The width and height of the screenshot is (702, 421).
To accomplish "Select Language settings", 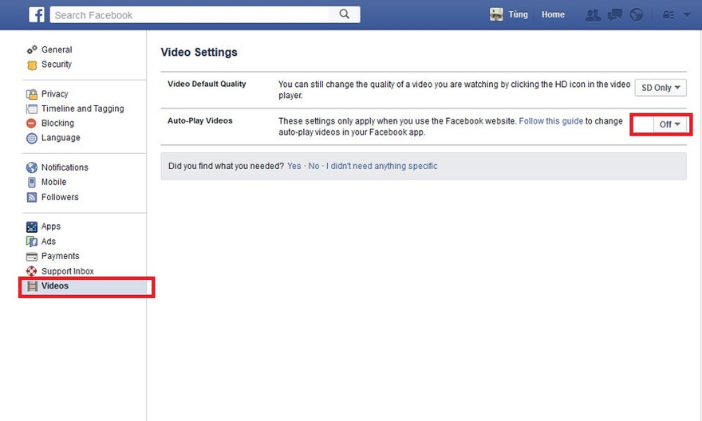I will click(x=61, y=138).
